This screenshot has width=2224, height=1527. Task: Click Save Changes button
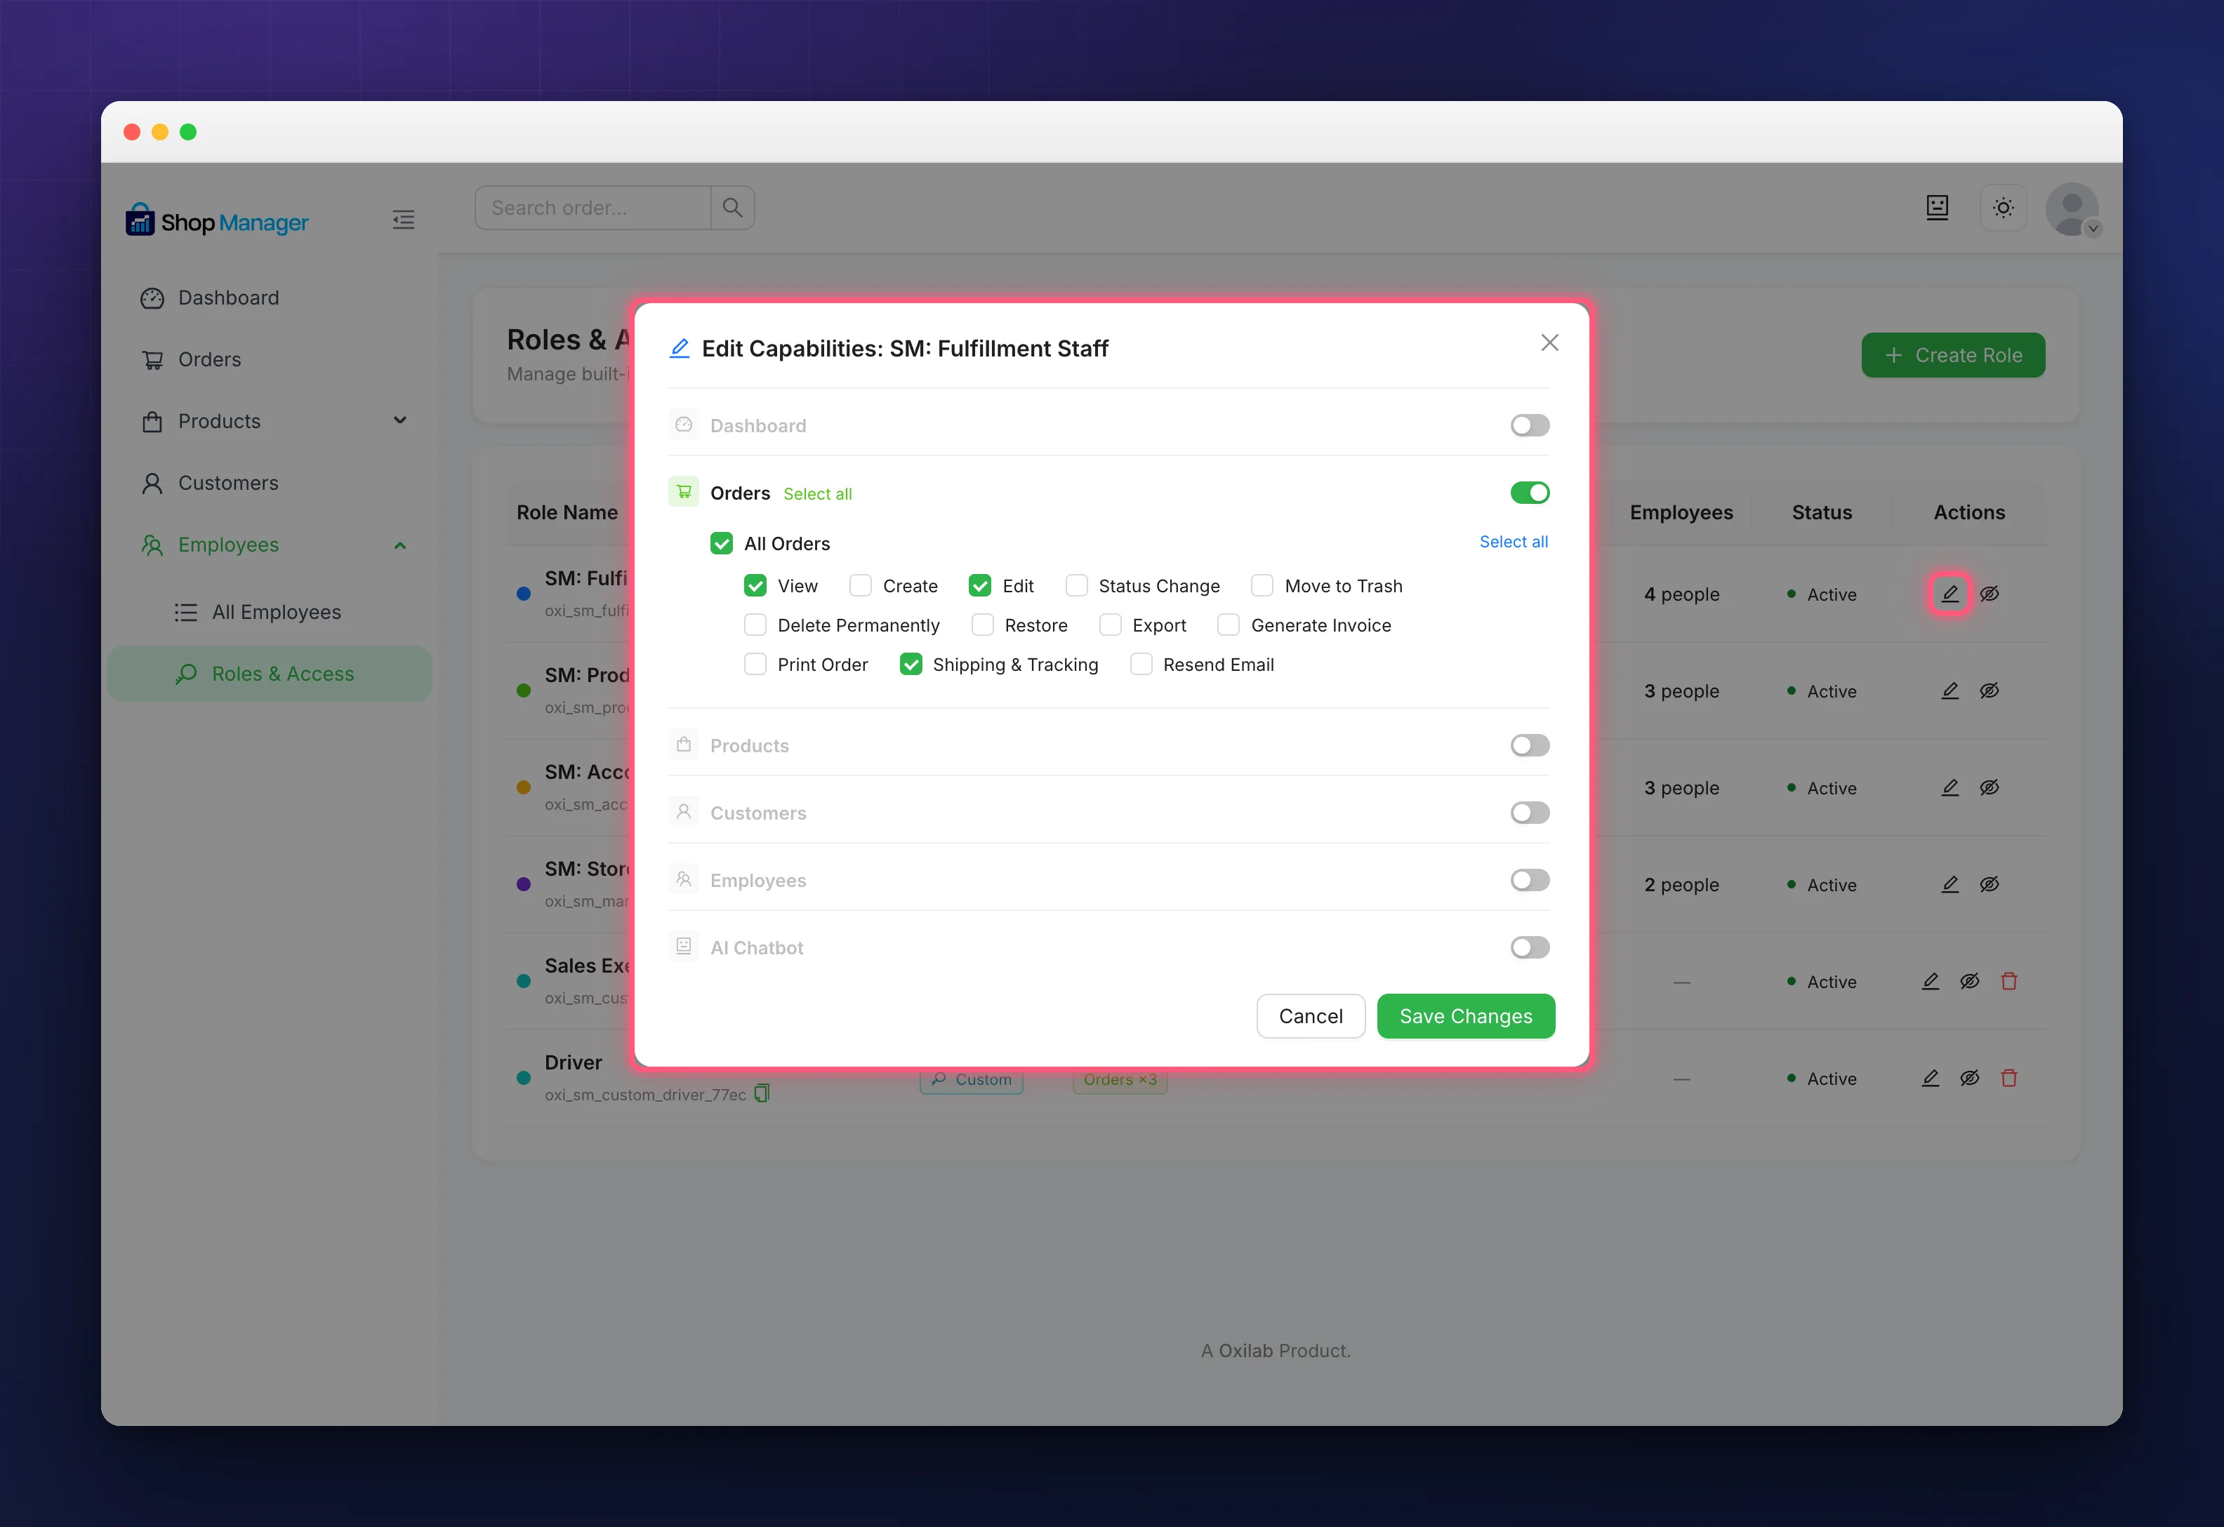coord(1465,1016)
